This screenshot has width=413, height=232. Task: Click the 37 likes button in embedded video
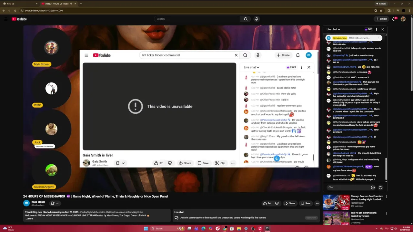[158, 163]
